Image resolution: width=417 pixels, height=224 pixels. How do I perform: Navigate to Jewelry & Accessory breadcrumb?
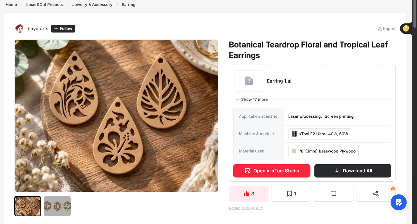click(x=92, y=5)
